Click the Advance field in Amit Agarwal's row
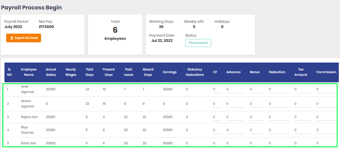Viewport: 340px width, 149px height. pos(235,90)
